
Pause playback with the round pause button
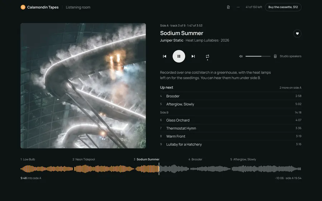pos(179,56)
